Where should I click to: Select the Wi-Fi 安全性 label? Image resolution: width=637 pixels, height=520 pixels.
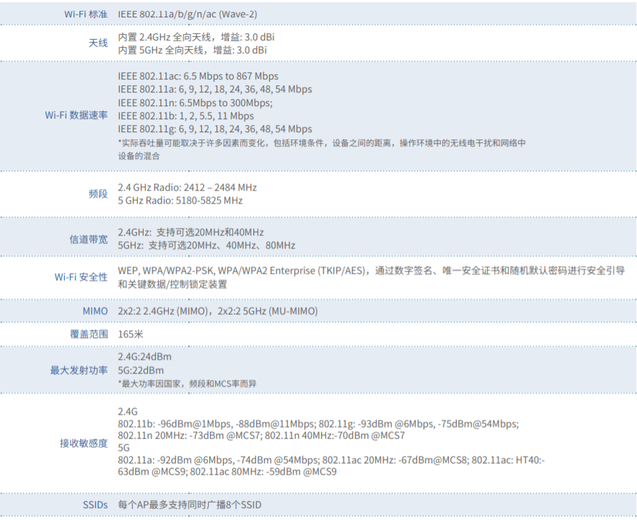[x=82, y=277]
